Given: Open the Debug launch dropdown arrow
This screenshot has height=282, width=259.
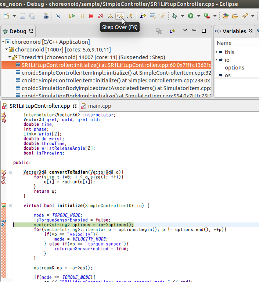Looking at the screenshot, I should 182,16.
